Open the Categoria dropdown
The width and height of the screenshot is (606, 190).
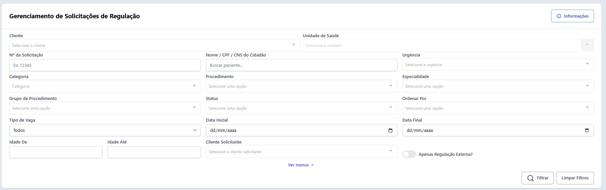[105, 86]
